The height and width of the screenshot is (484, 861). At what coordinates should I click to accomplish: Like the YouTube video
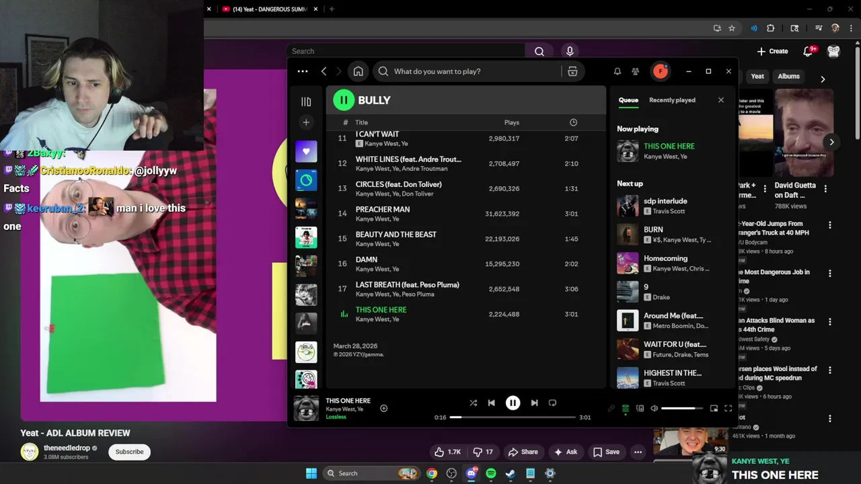coord(447,452)
